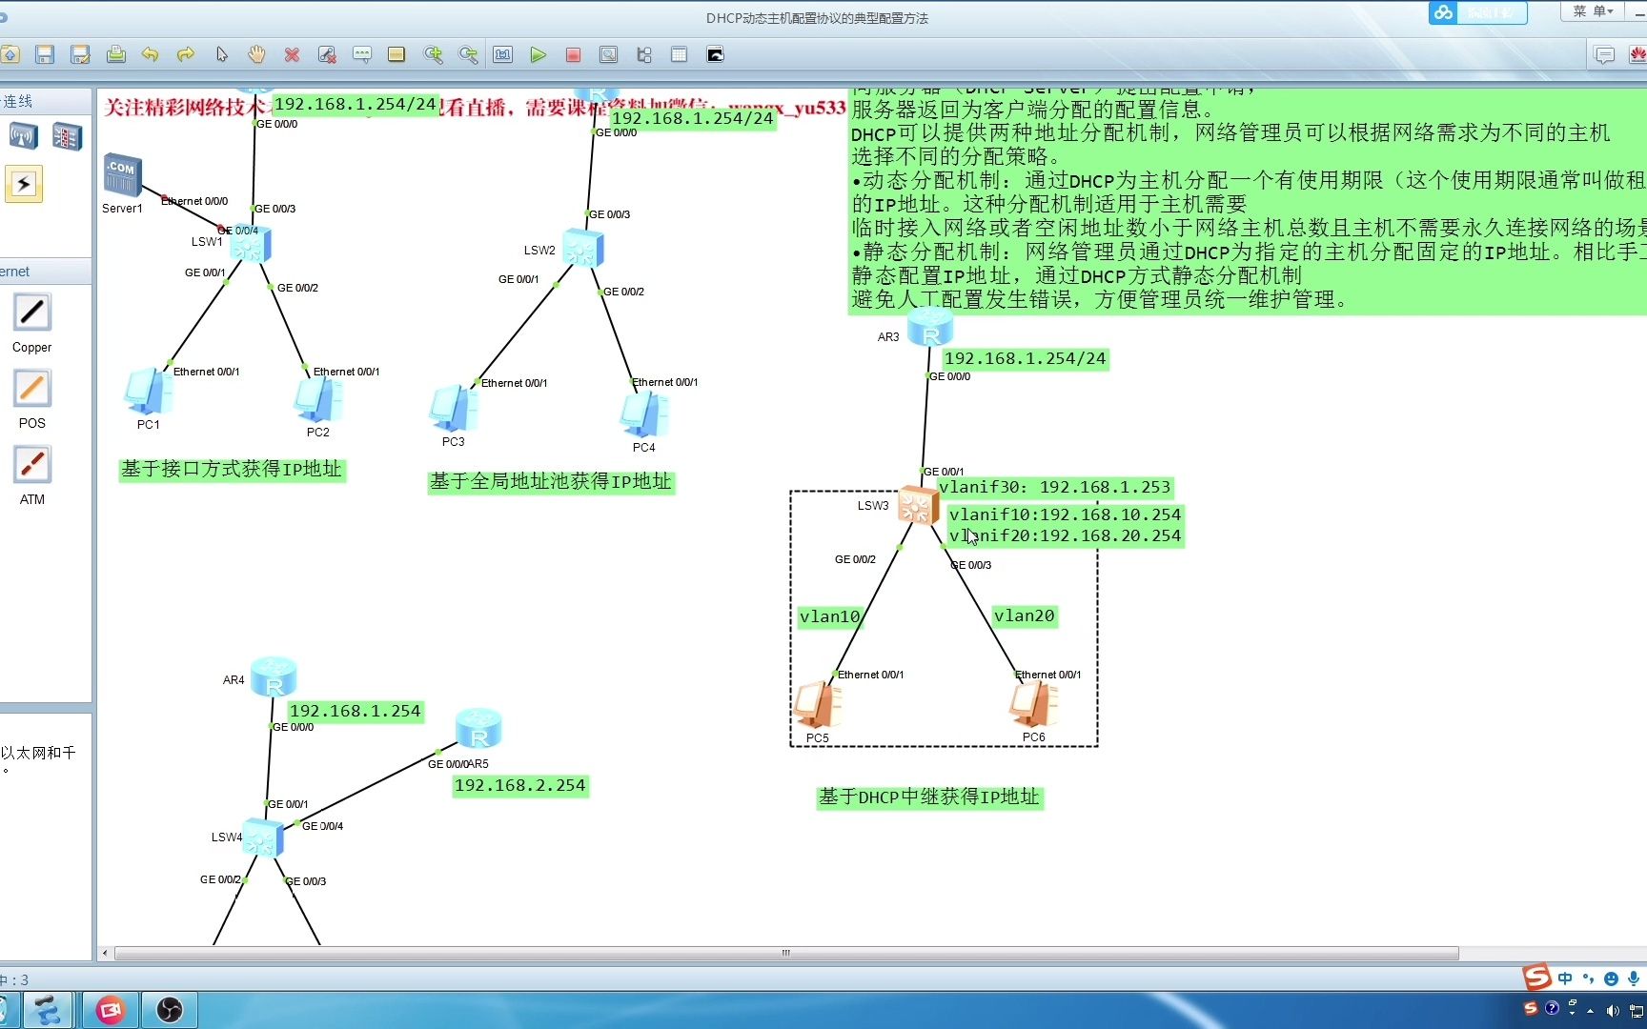Redo the last undone action
1647x1029 pixels.
click(x=186, y=54)
